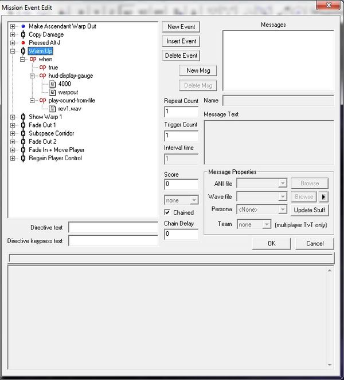Click the chain icon next to Subspace Corridor

click(x=23, y=133)
